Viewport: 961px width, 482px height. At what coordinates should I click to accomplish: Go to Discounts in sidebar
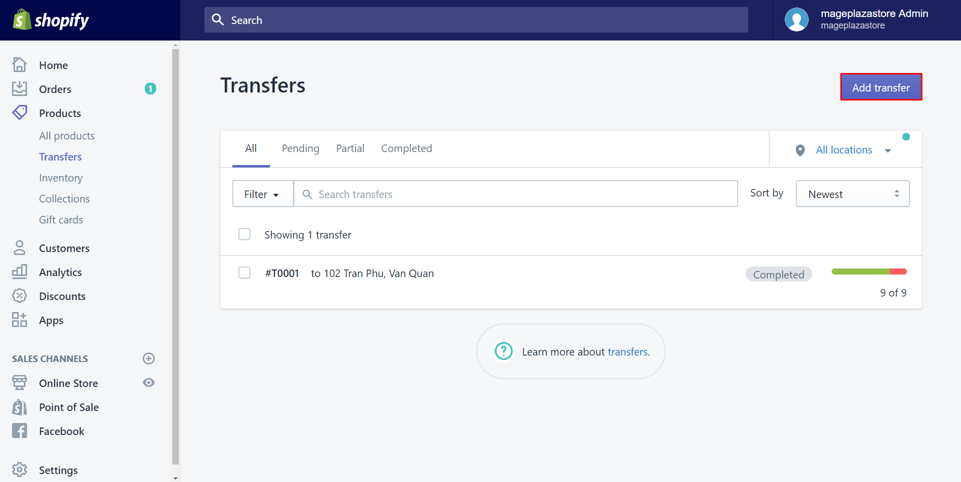pos(62,296)
